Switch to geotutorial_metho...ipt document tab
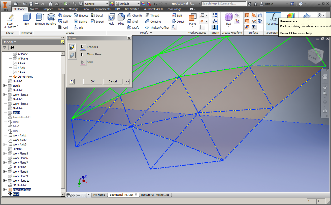Screen dimensions: 331x205 click(155, 195)
